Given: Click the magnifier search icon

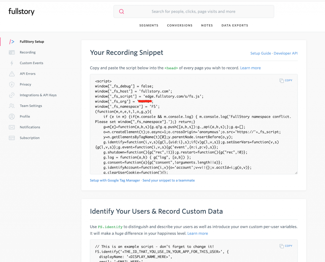Looking at the screenshot, I should pyautogui.click(x=122, y=11).
